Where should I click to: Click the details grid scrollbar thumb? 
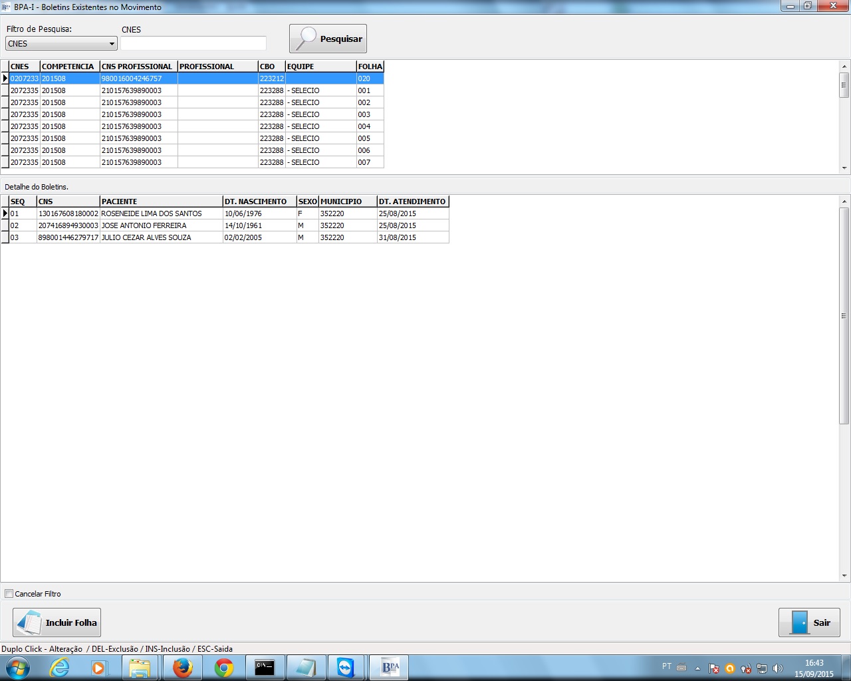coord(844,316)
